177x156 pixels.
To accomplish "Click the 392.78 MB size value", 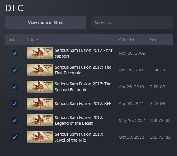I will (x=160, y=137).
